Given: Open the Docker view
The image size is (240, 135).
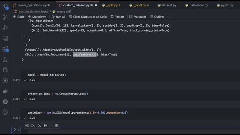Looking at the screenshot, I should 5,91.
